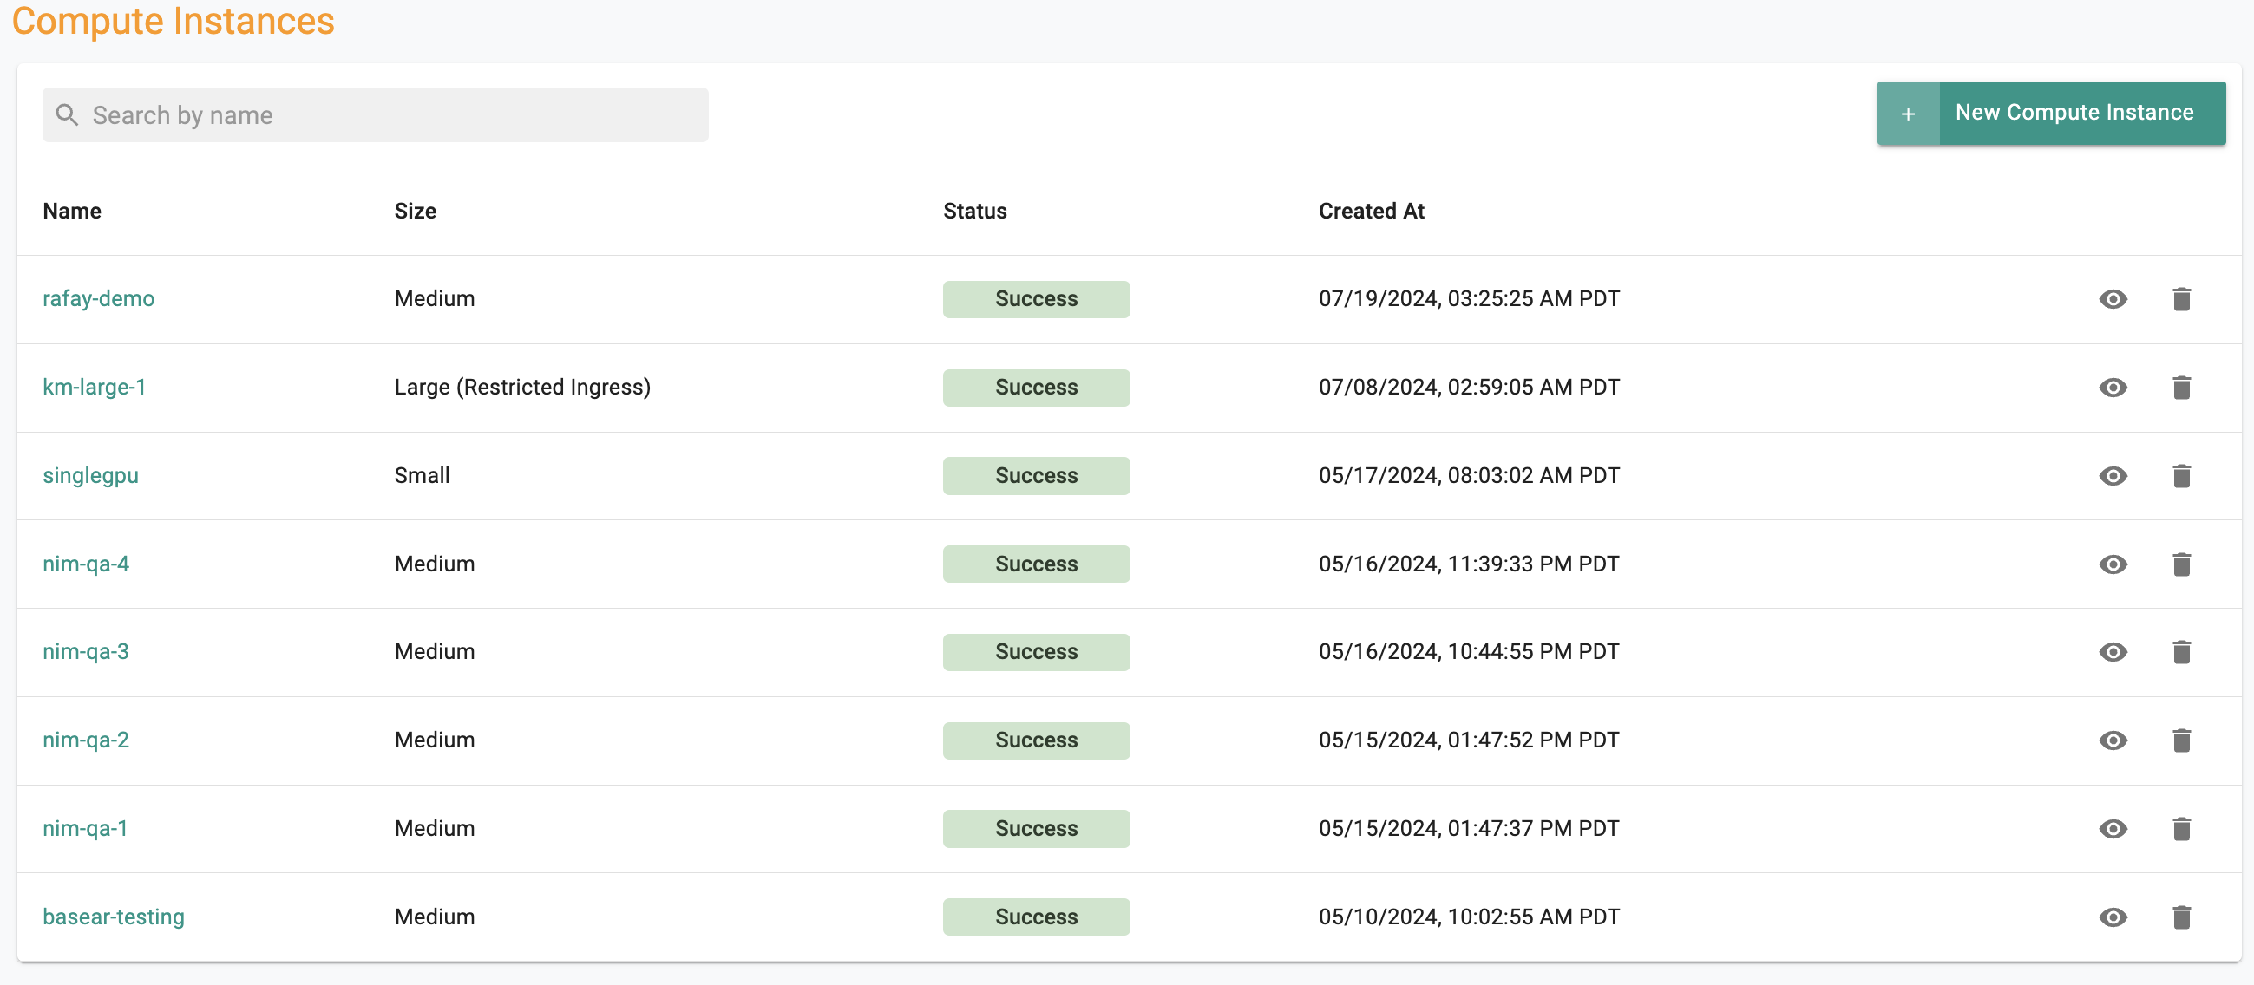Click Success status badge for rafay-demo
Image resolution: width=2254 pixels, height=985 pixels.
(1036, 299)
